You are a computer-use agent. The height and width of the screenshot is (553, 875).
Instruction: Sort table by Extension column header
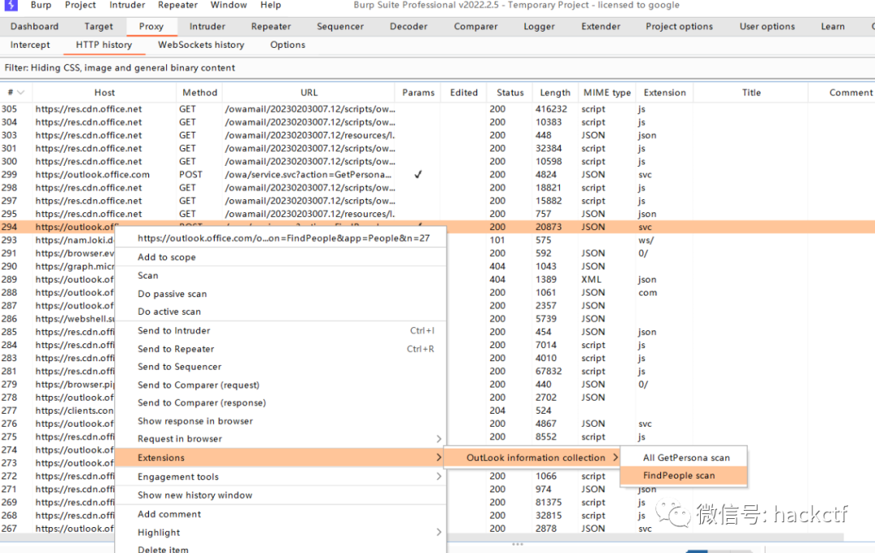[x=664, y=92]
